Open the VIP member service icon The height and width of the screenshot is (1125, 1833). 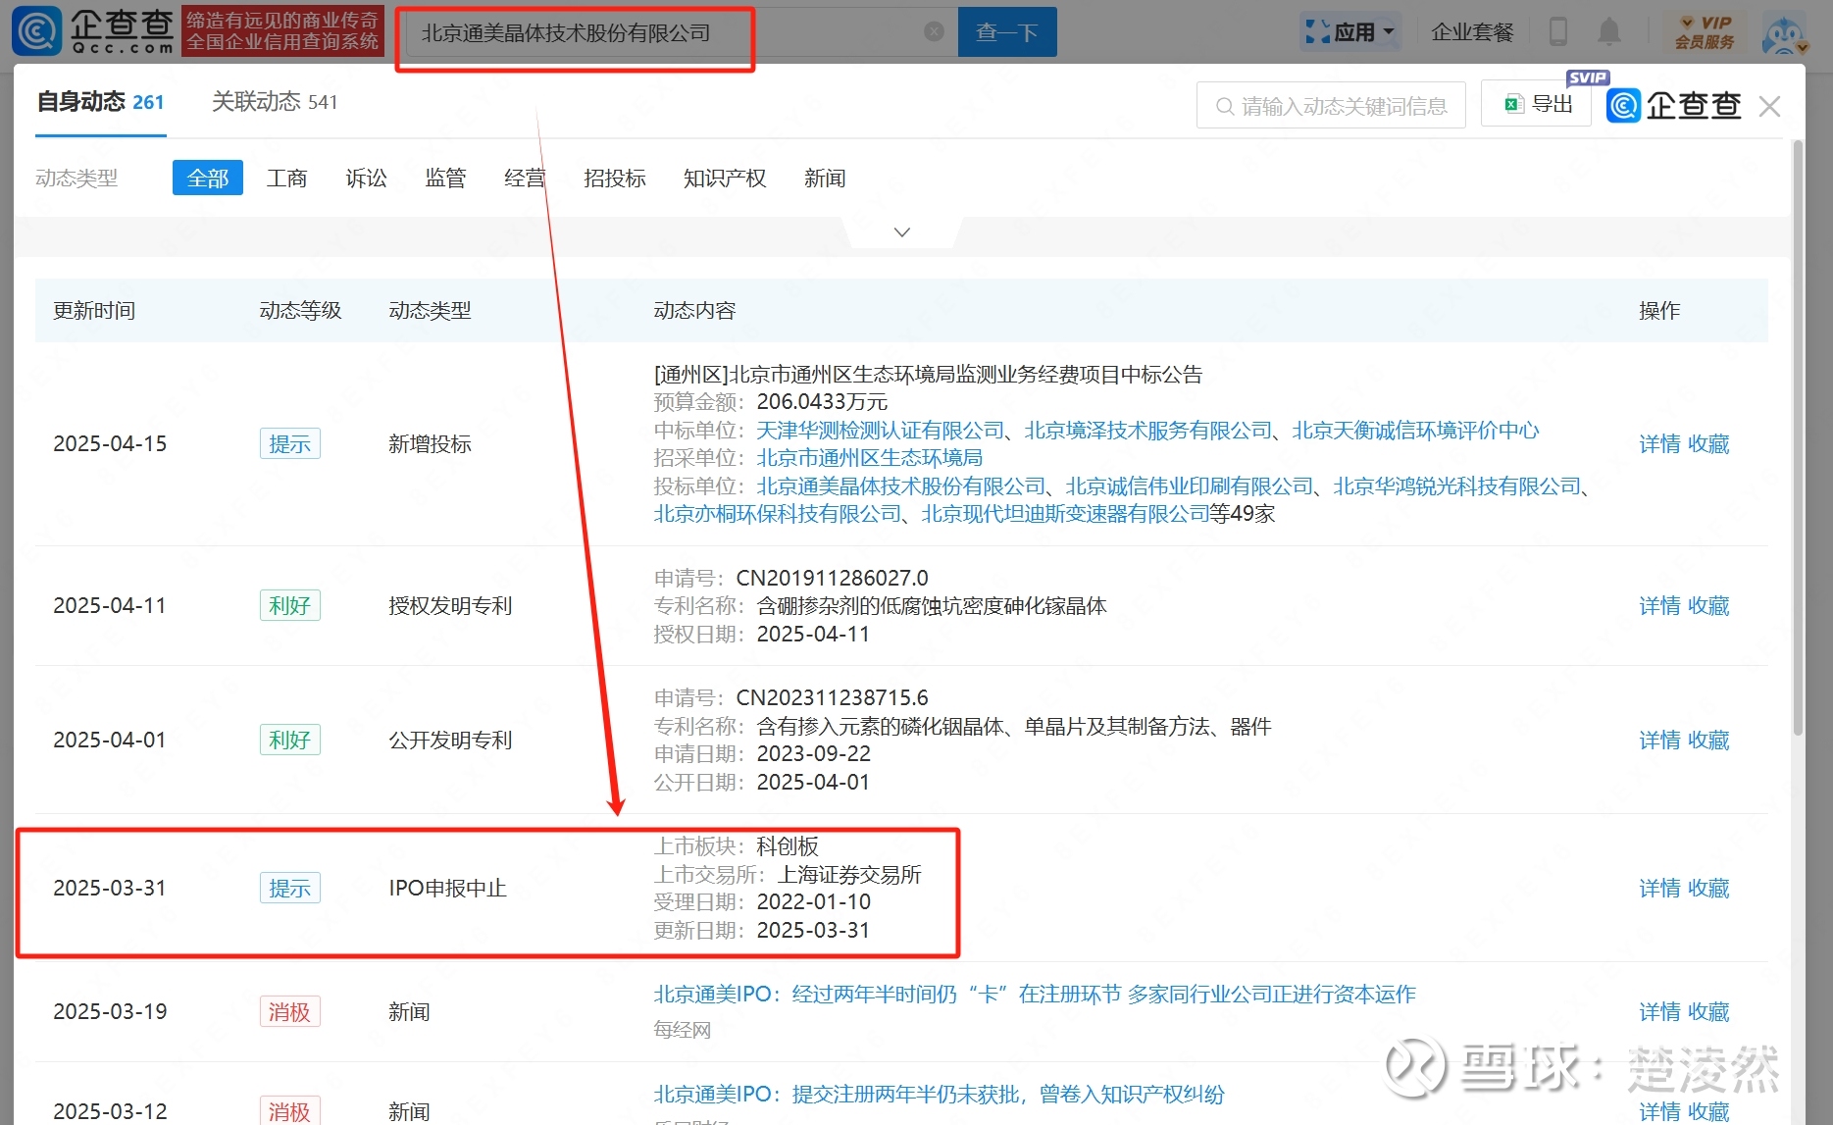[x=1705, y=32]
